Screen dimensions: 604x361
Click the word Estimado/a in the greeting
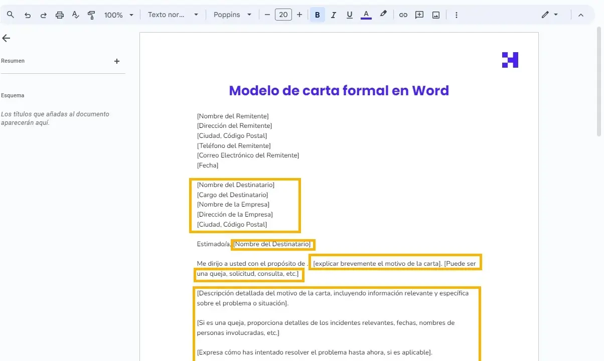point(213,244)
